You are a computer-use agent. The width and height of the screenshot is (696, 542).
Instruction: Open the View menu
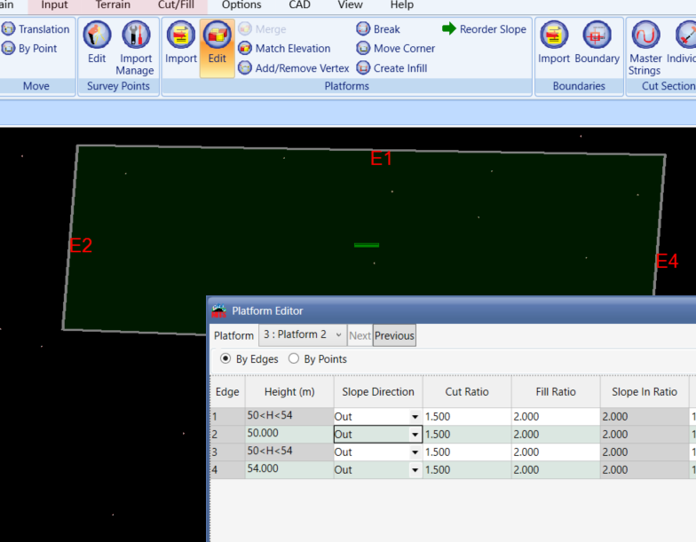click(x=350, y=5)
